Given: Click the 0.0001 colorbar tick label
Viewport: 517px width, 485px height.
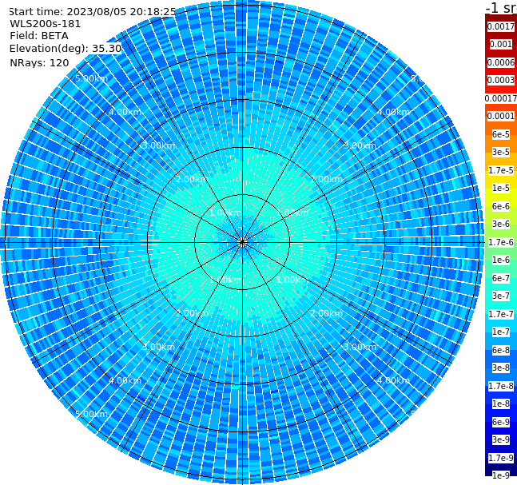Looking at the screenshot, I should [501, 117].
